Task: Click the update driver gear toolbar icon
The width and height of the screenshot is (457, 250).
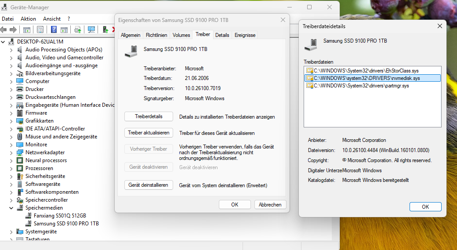Action: point(77,29)
